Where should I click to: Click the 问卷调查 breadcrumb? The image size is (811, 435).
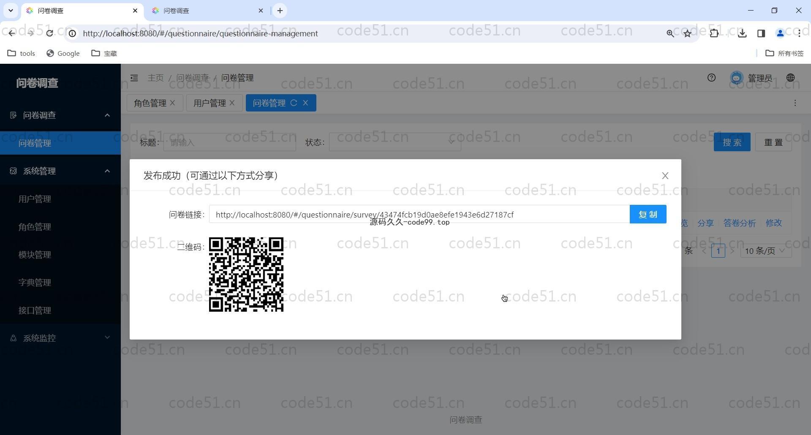(x=192, y=78)
